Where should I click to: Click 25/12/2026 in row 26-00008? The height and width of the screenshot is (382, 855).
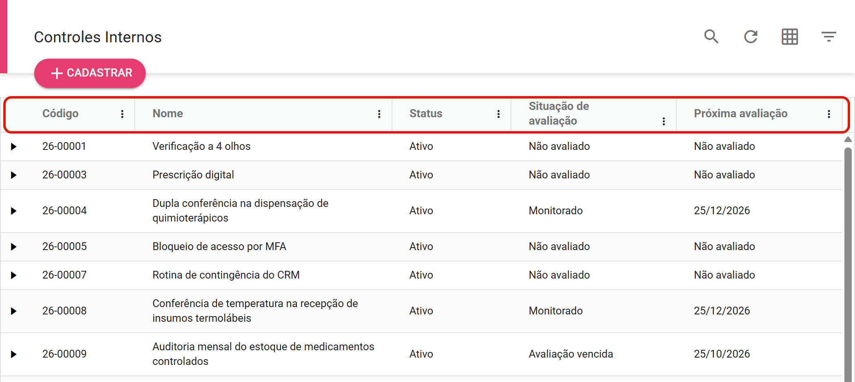[722, 311]
